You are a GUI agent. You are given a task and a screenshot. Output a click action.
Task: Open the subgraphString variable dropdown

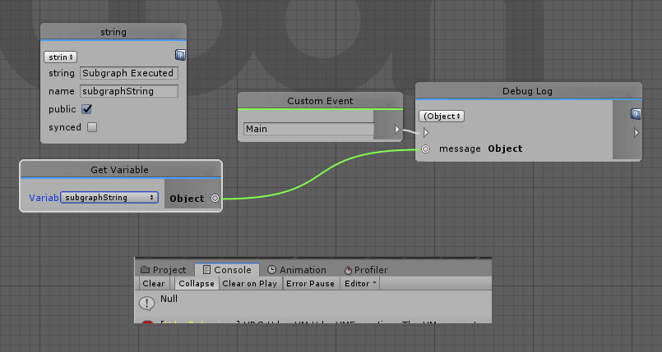tap(110, 198)
